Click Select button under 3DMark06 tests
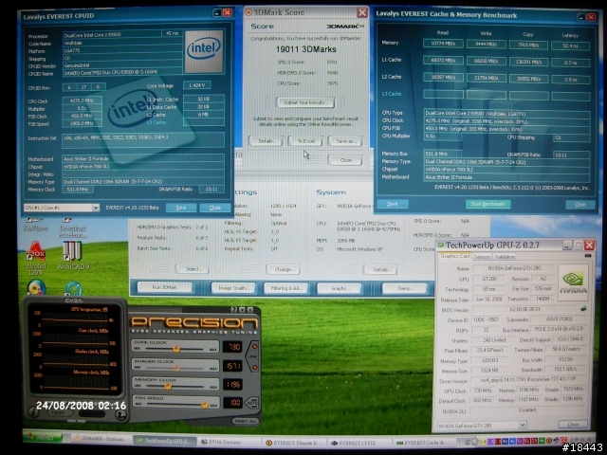This screenshot has width=607, height=455. pos(193,269)
